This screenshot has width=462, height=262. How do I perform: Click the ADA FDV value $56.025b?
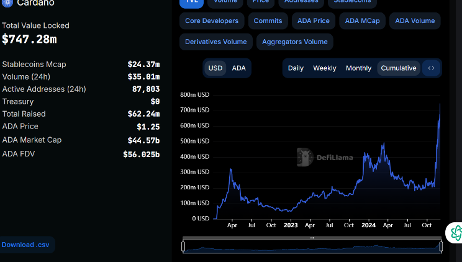(x=141, y=154)
